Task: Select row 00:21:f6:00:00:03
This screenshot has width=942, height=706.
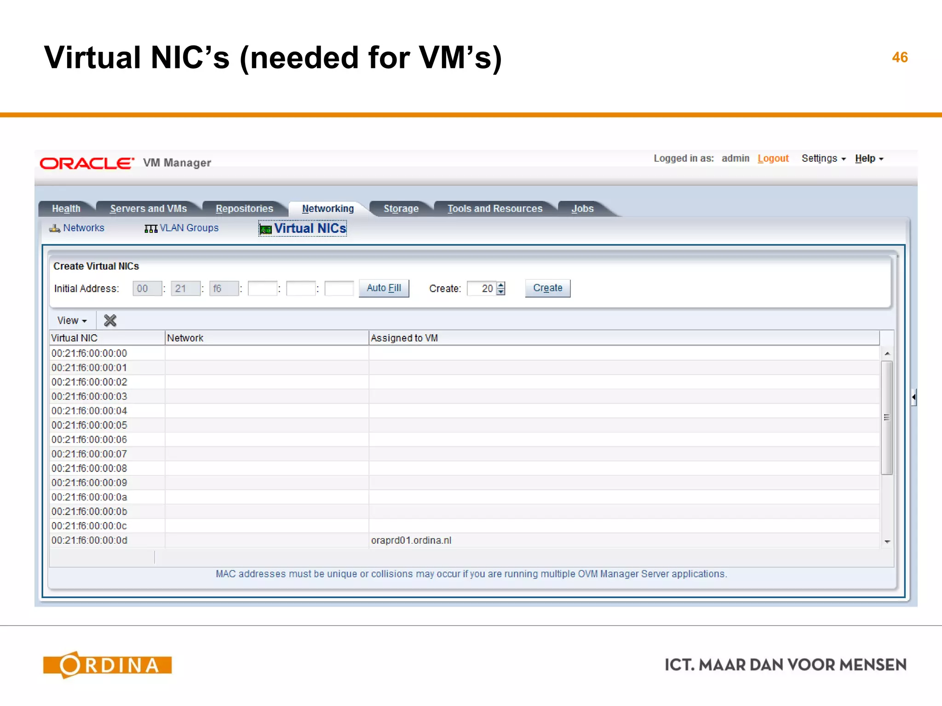Action: [465, 396]
